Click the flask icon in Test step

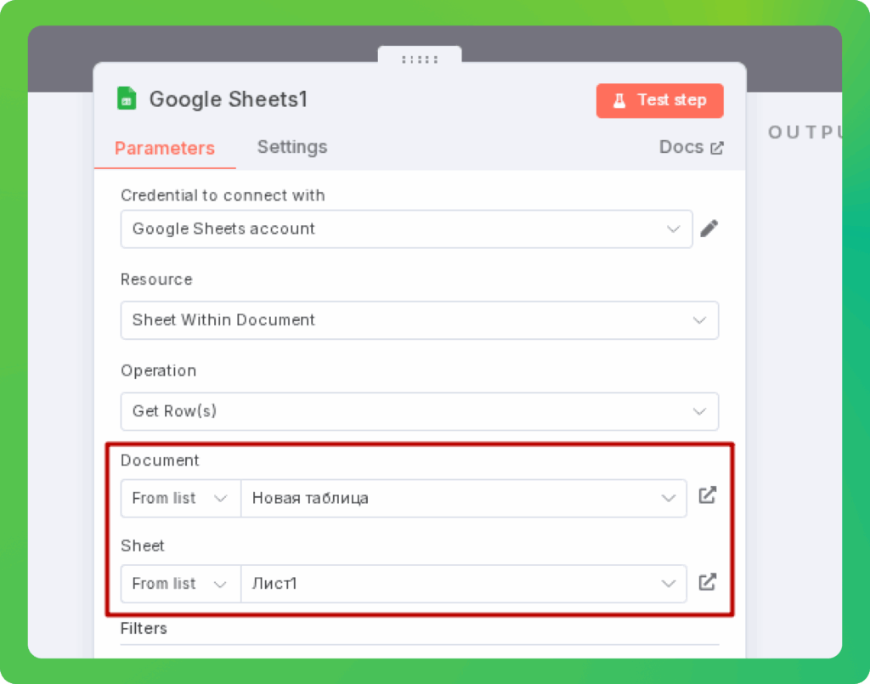pos(619,100)
